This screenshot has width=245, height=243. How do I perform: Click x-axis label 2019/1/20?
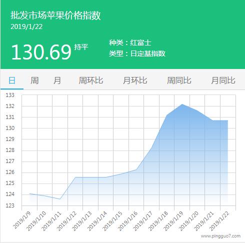pos(189,221)
